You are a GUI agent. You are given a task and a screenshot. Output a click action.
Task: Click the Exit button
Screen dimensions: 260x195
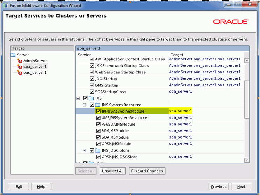[x=19, y=187]
